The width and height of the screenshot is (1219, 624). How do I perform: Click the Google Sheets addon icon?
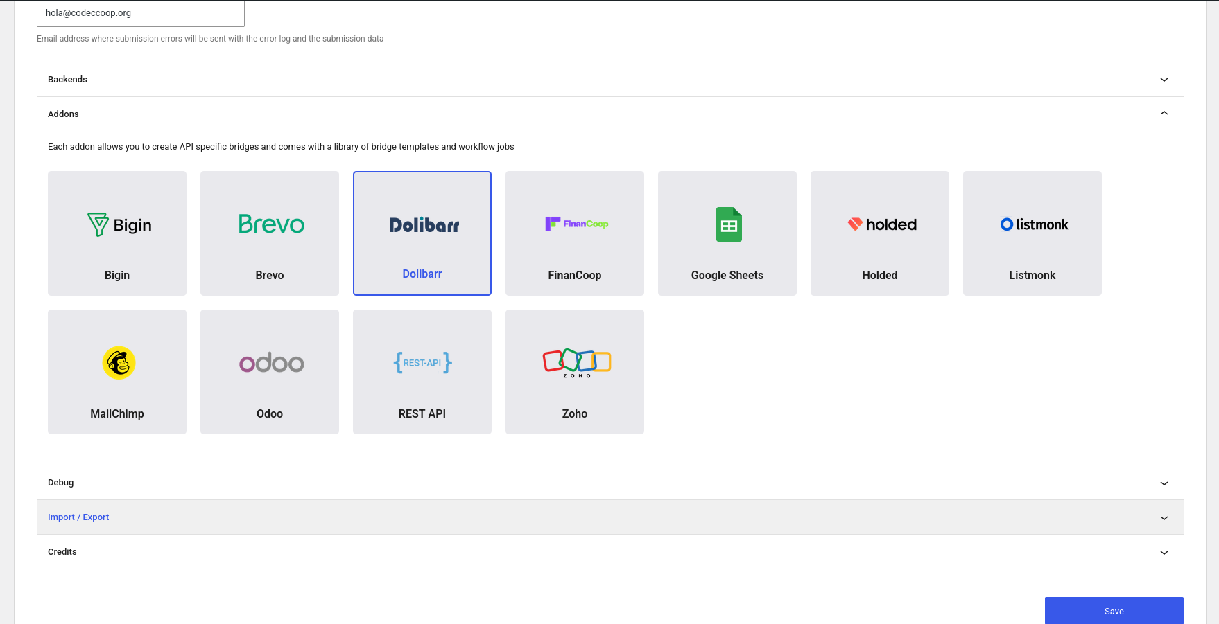(x=727, y=224)
